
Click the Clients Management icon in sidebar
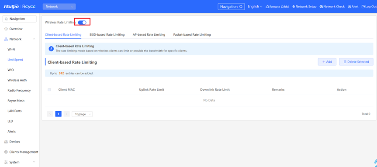(6, 152)
